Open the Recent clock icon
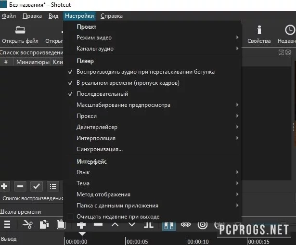Viewport: 296px width, 245px height. coord(290,30)
